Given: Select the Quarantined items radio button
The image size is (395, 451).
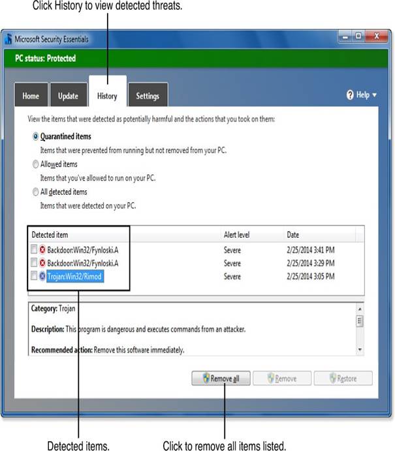Looking at the screenshot, I should coord(35,136).
